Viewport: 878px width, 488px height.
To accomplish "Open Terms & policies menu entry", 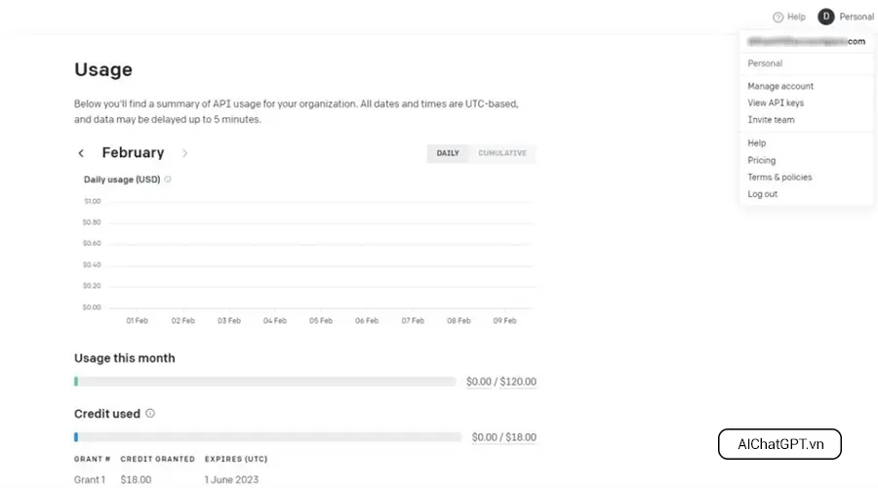I will (x=779, y=178).
